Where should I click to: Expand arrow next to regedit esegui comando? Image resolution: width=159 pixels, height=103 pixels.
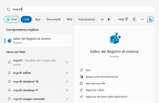click(x=67, y=99)
